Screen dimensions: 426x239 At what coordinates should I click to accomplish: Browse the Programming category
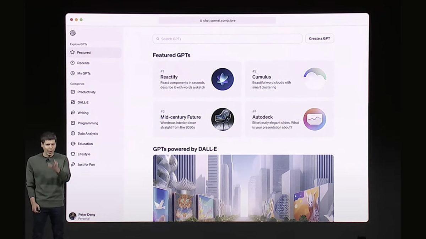point(88,123)
